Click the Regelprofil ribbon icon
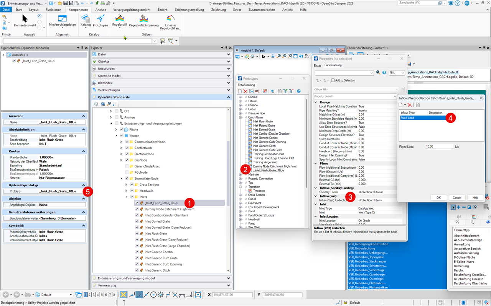This screenshot has height=306, width=491. pyautogui.click(x=120, y=21)
